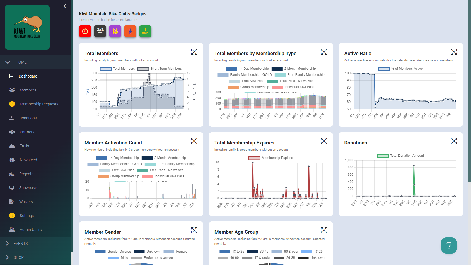Click the Kiwi Mountain Bike Club logo
Image resolution: width=471 pixels, height=265 pixels.
click(x=27, y=27)
